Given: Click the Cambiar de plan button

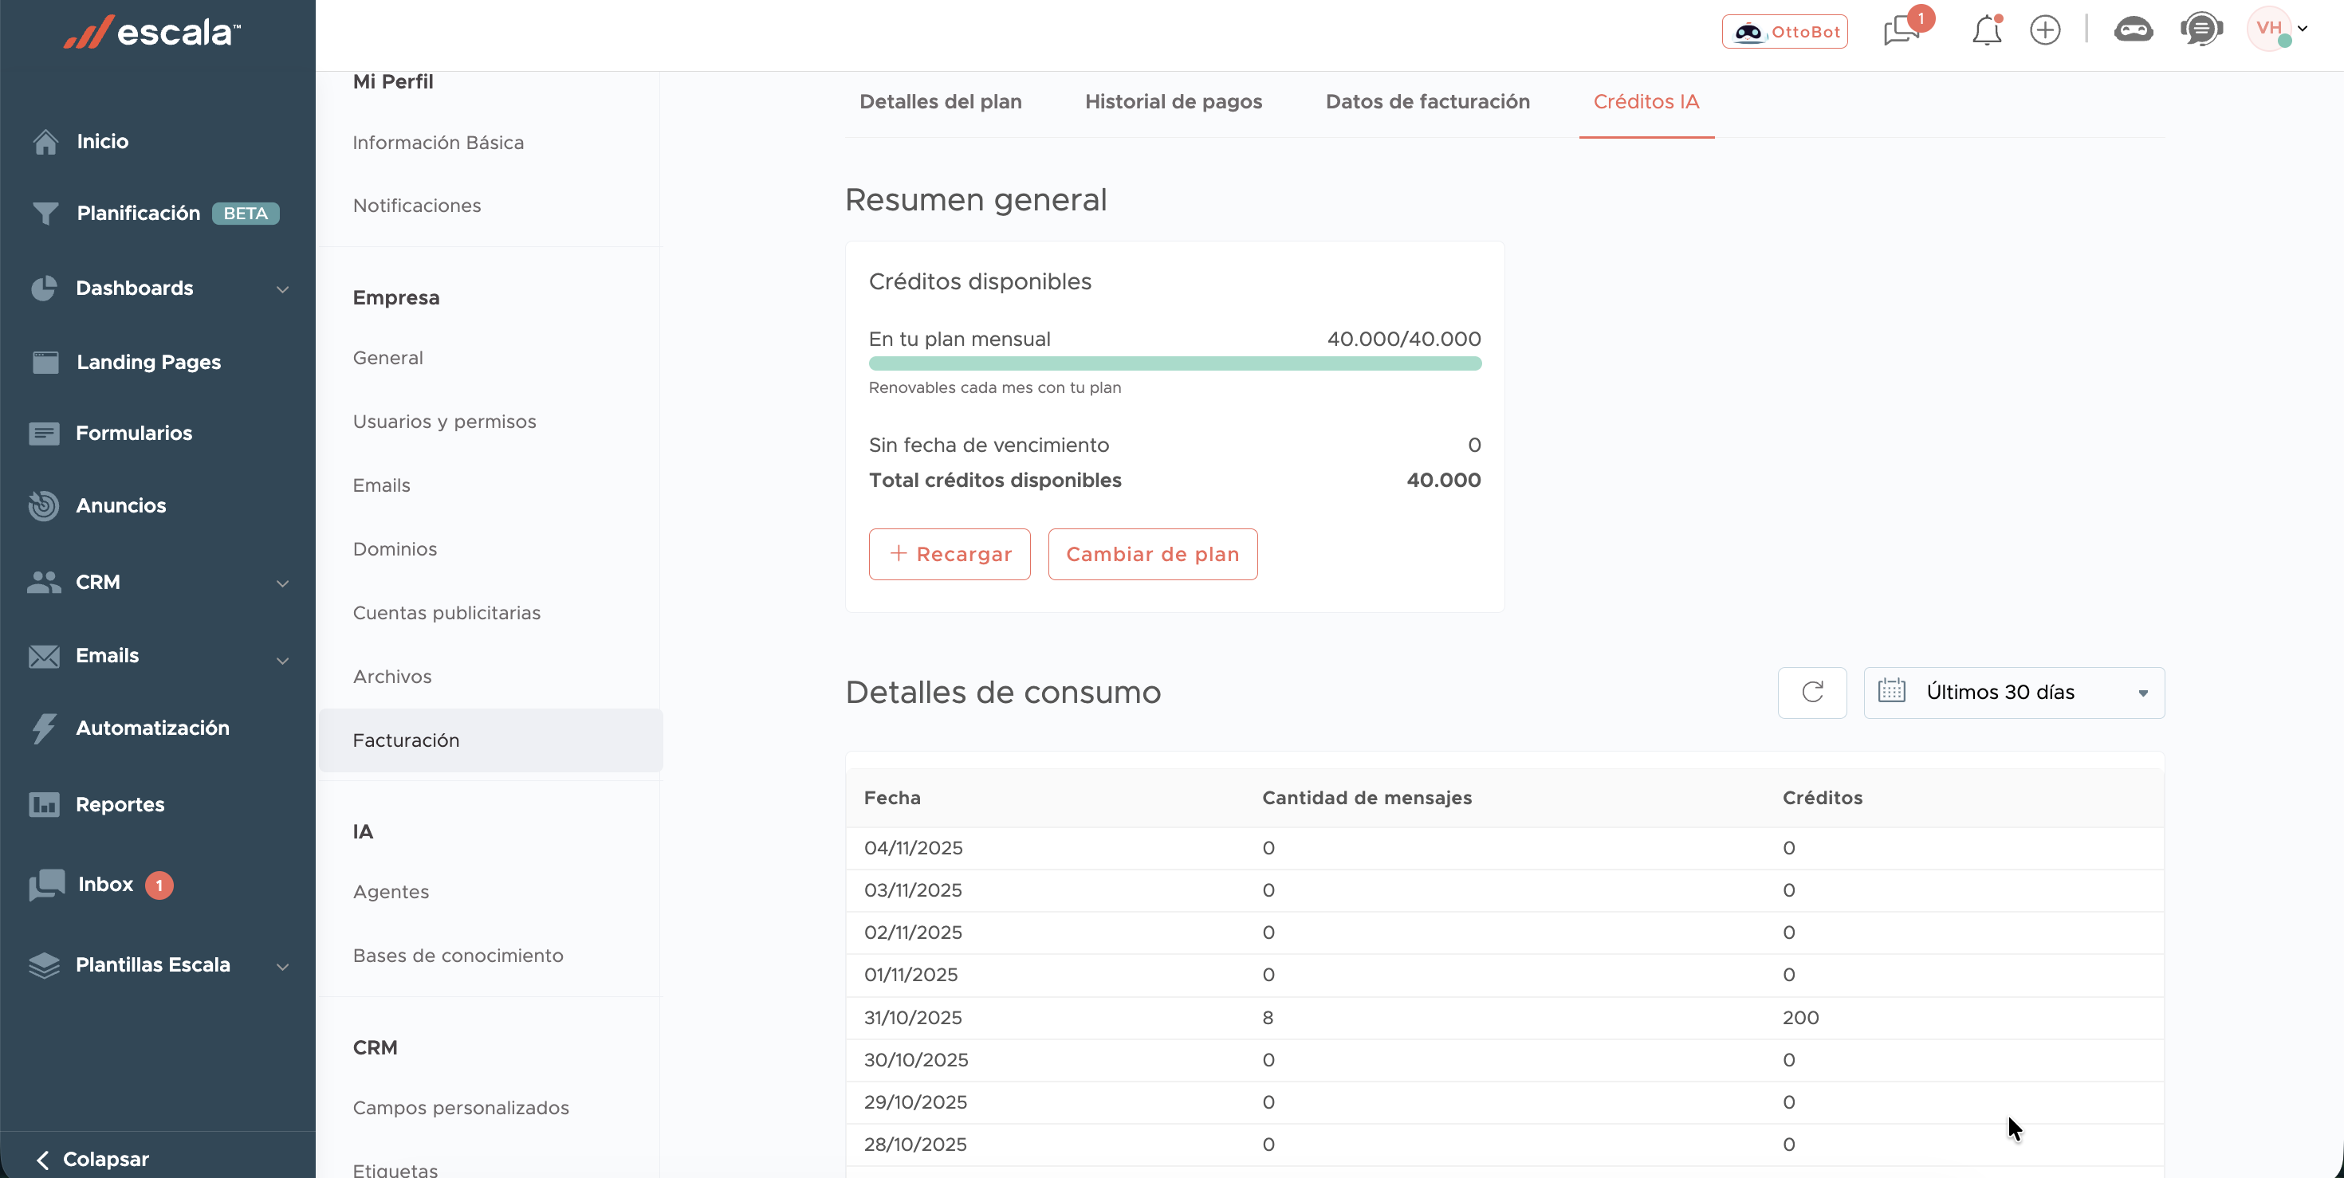Looking at the screenshot, I should point(1152,554).
